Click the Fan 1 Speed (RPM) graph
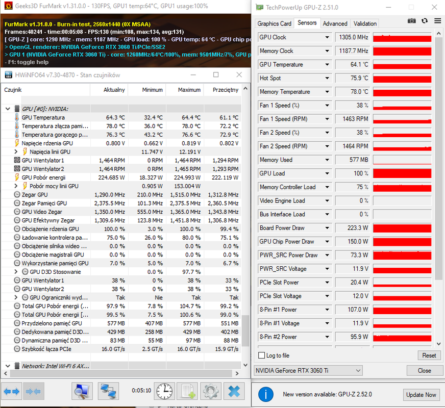The image size is (445, 408). pos(402,119)
